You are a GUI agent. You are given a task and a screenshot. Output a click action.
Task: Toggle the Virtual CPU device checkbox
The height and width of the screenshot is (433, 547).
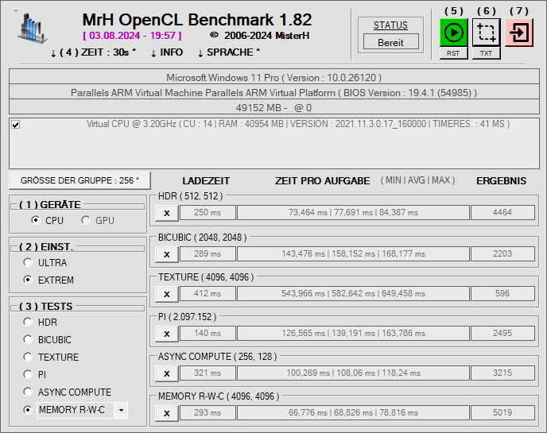pyautogui.click(x=15, y=125)
